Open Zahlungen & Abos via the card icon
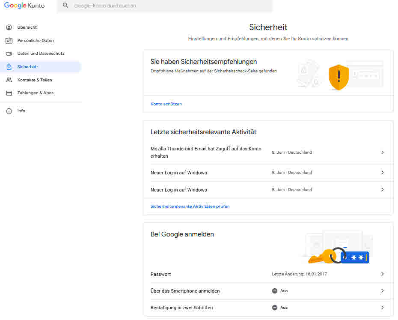The image size is (398, 320). tap(9, 93)
